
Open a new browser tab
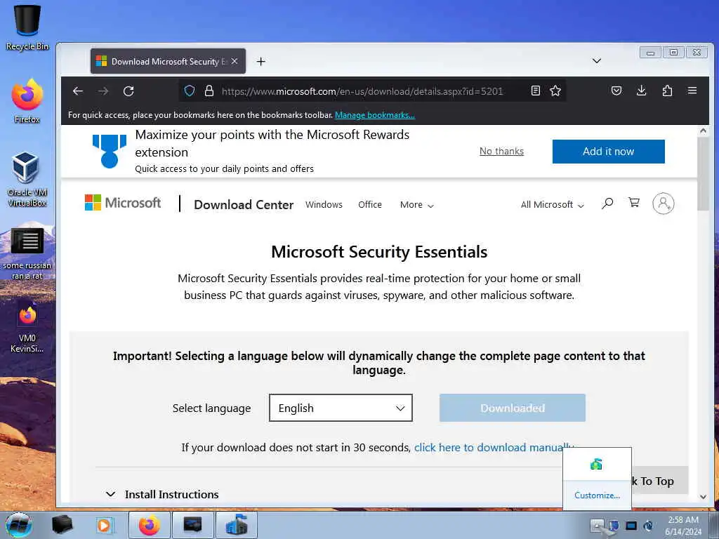pos(261,62)
